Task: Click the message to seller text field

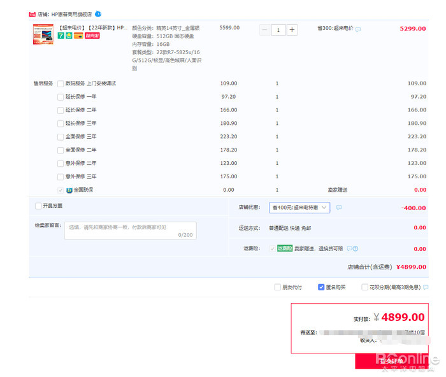Action: [x=130, y=231]
